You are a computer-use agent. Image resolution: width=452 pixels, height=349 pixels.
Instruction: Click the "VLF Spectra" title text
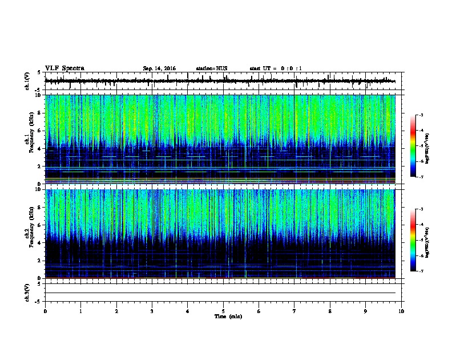(x=64, y=68)
